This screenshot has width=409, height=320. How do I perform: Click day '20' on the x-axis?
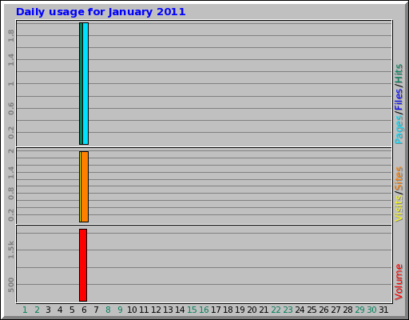tap(252, 310)
